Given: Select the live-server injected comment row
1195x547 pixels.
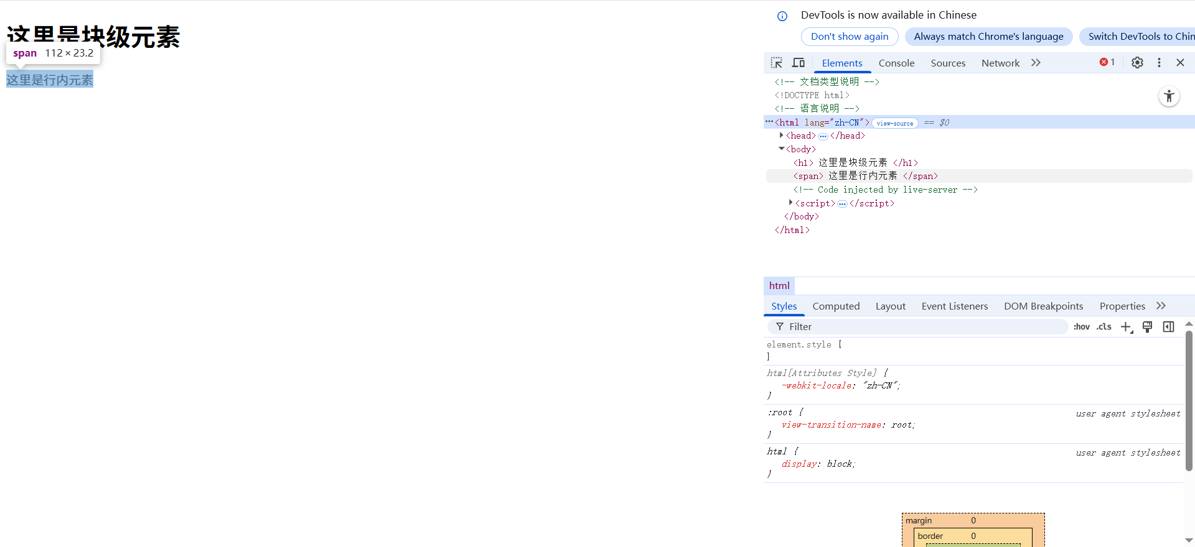Looking at the screenshot, I should pyautogui.click(x=885, y=190).
